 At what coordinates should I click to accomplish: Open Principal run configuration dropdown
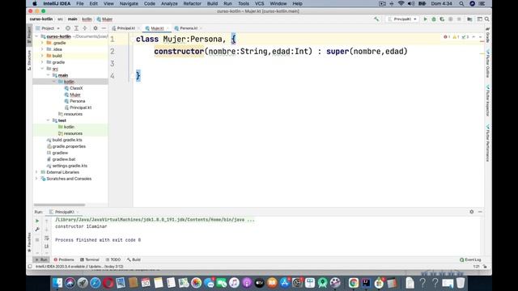402,19
